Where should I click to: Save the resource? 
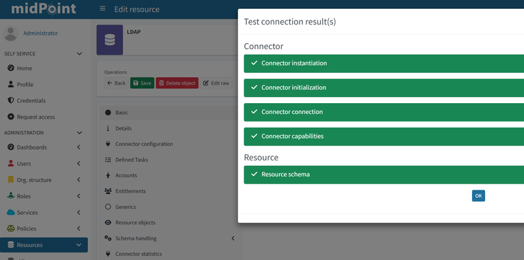click(x=142, y=83)
